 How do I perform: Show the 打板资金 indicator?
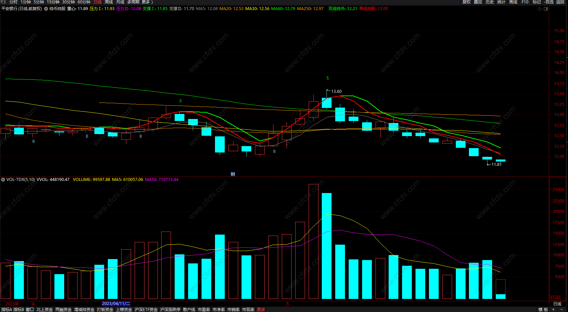click(105, 310)
